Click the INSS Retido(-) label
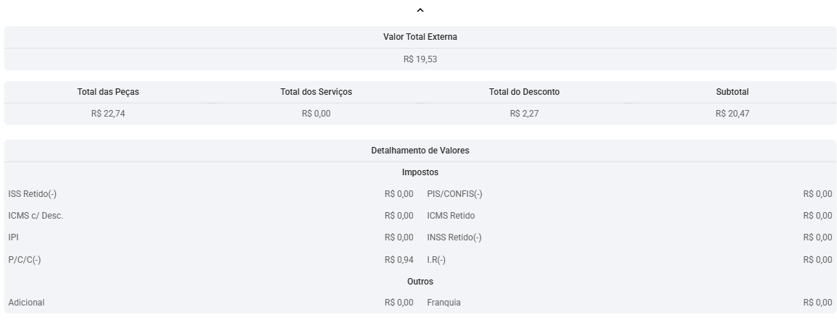837x320 pixels. [454, 237]
